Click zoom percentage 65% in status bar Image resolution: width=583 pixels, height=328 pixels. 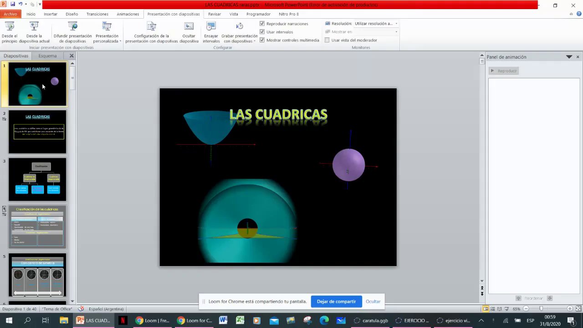coord(517,309)
